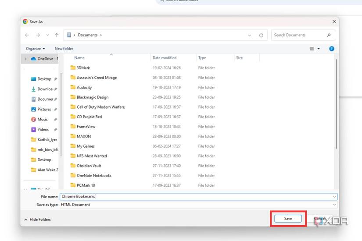Select Blackmagic Design folder icon
Viewport: 362px width, 241px height.
tap(73, 97)
